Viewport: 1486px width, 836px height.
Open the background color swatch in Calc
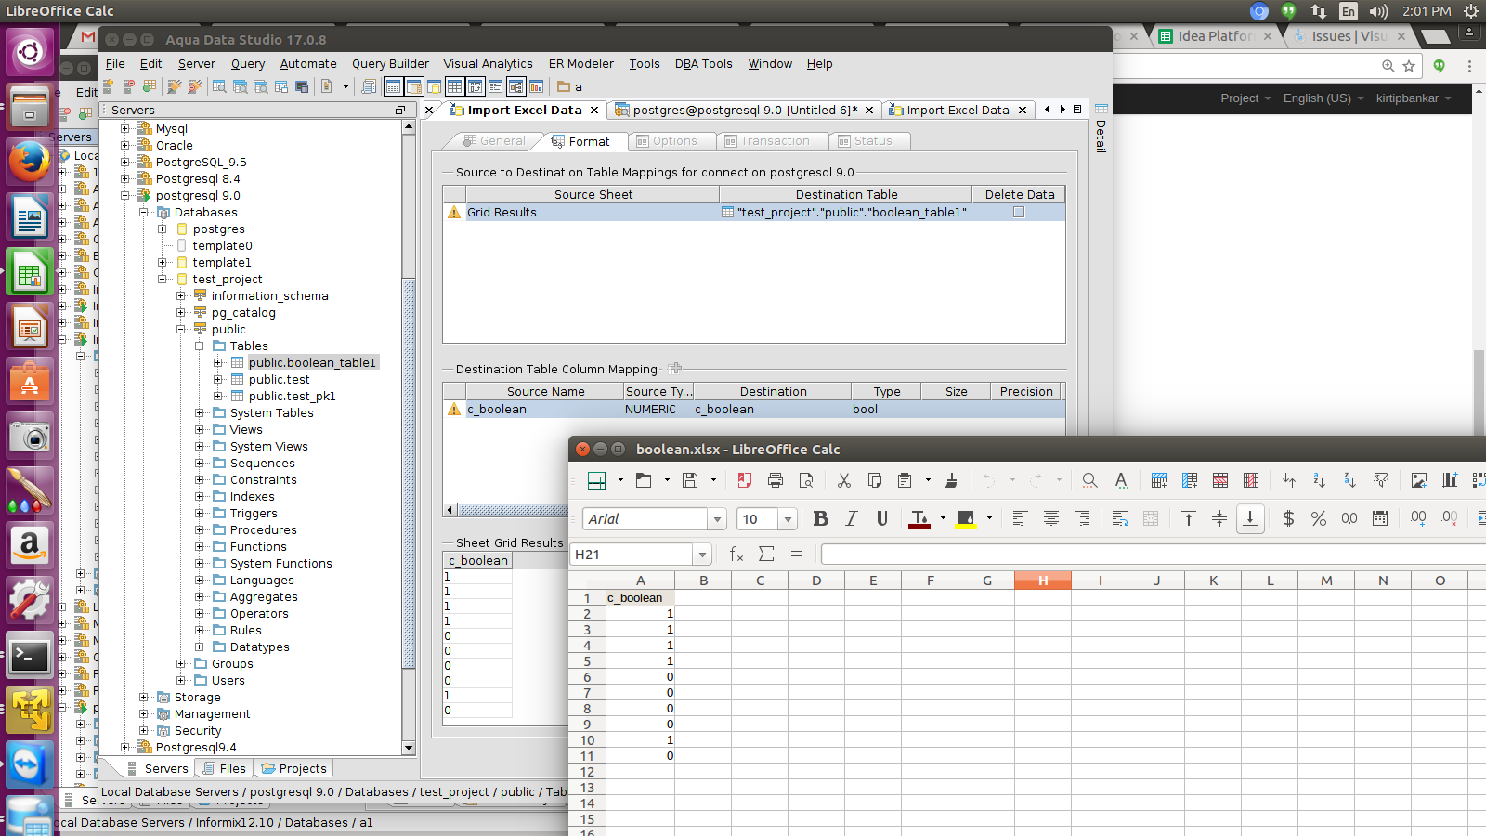pos(966,518)
